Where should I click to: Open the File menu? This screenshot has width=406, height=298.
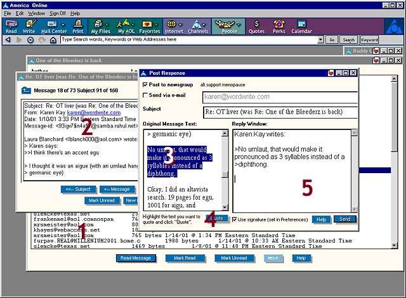point(7,13)
